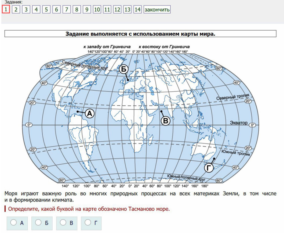284x233 pixels.
Task: Go to task number 2
Action: [x=16, y=9]
